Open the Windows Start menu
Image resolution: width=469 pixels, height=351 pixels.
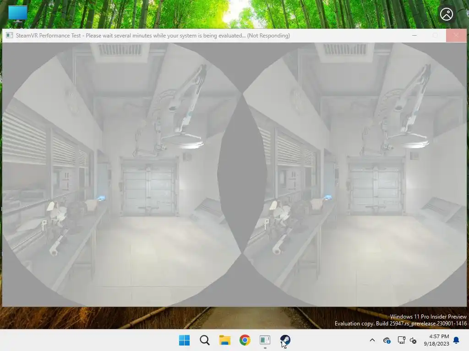[184, 340]
